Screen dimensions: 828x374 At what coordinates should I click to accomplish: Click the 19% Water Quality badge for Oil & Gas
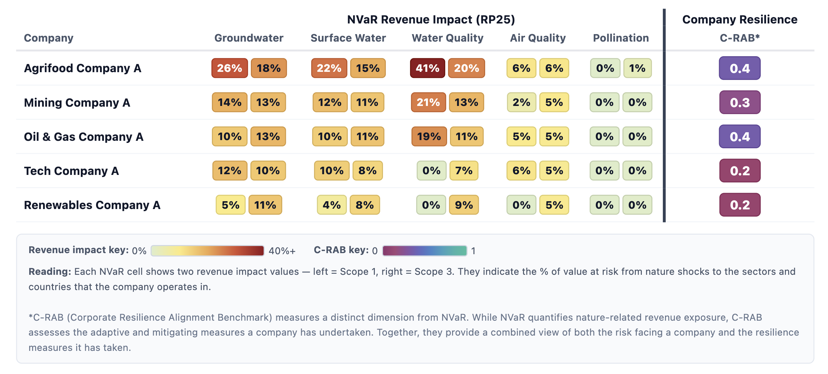click(429, 137)
